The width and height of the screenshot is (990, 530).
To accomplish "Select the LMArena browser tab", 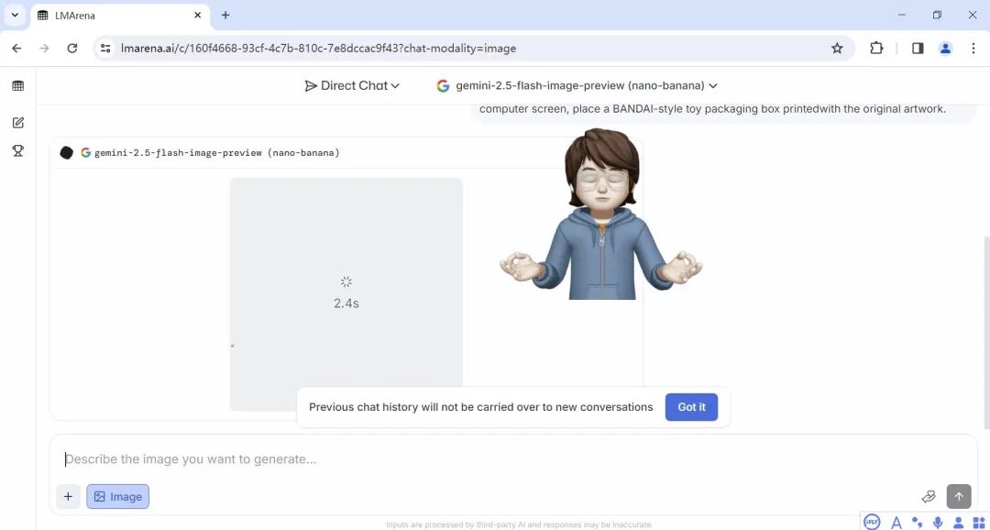I will [x=115, y=16].
